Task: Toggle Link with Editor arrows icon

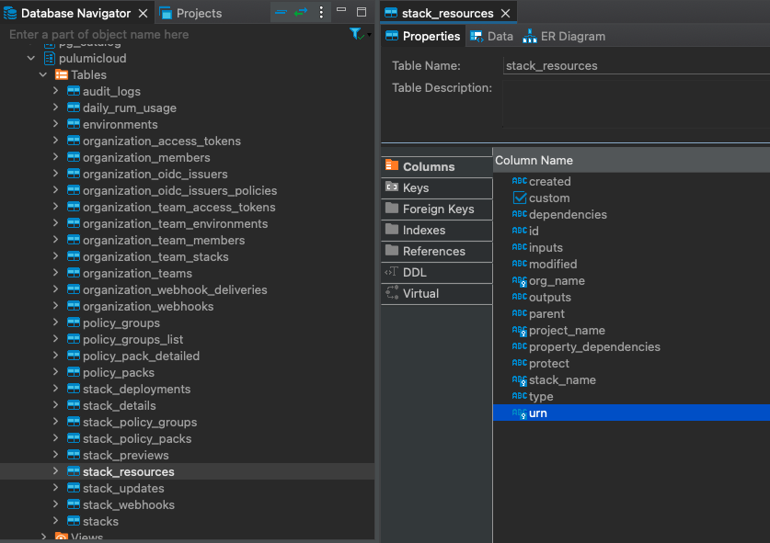Action: tap(301, 12)
